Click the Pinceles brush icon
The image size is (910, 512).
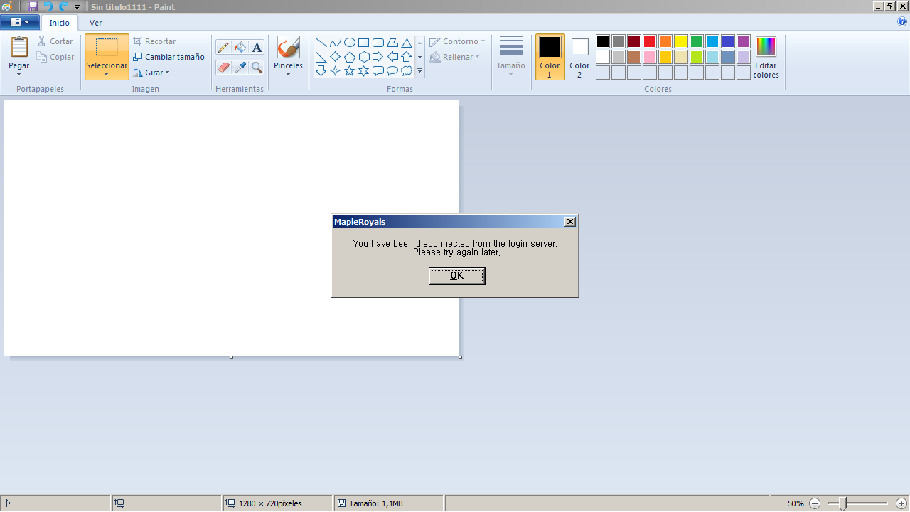(x=288, y=48)
